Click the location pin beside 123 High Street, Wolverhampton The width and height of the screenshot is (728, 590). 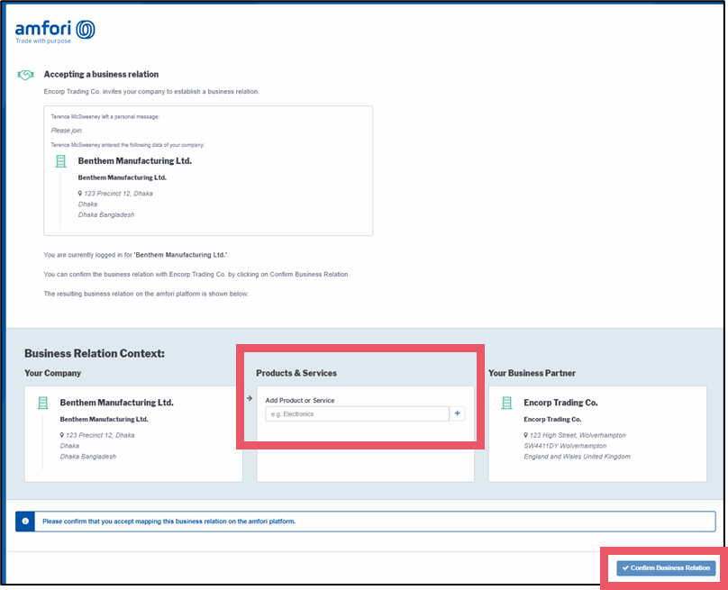[526, 435]
